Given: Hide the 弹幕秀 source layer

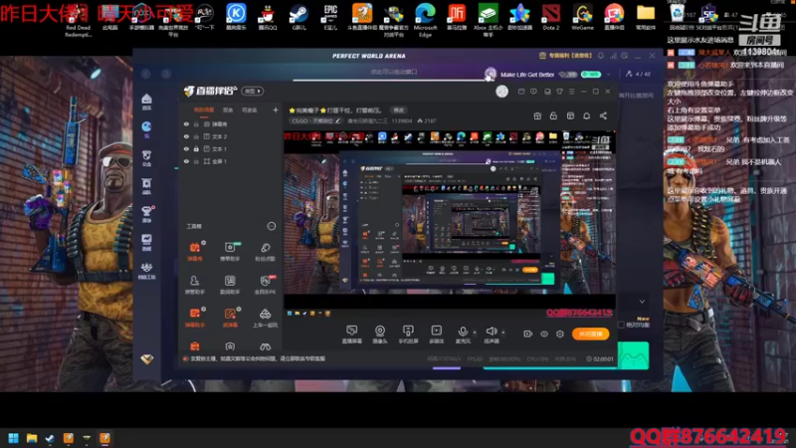Looking at the screenshot, I should 186,123.
